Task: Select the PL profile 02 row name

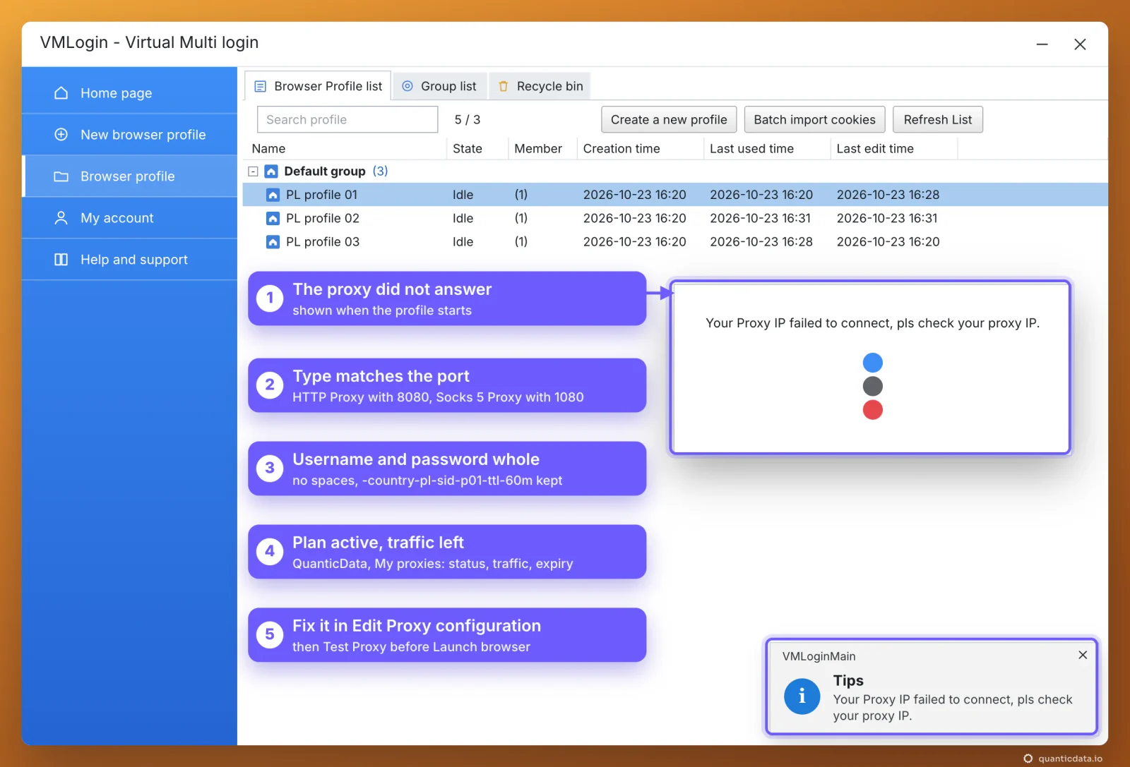Action: pos(323,218)
